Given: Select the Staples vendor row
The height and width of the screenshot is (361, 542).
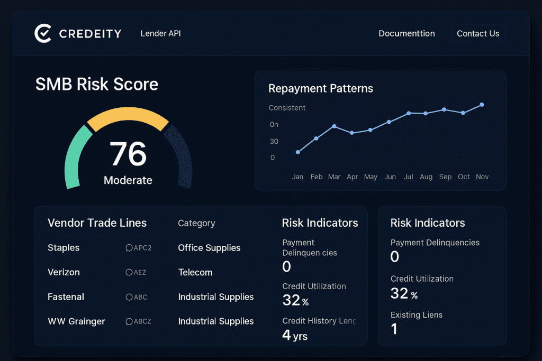Looking at the screenshot, I should pyautogui.click(x=64, y=248).
